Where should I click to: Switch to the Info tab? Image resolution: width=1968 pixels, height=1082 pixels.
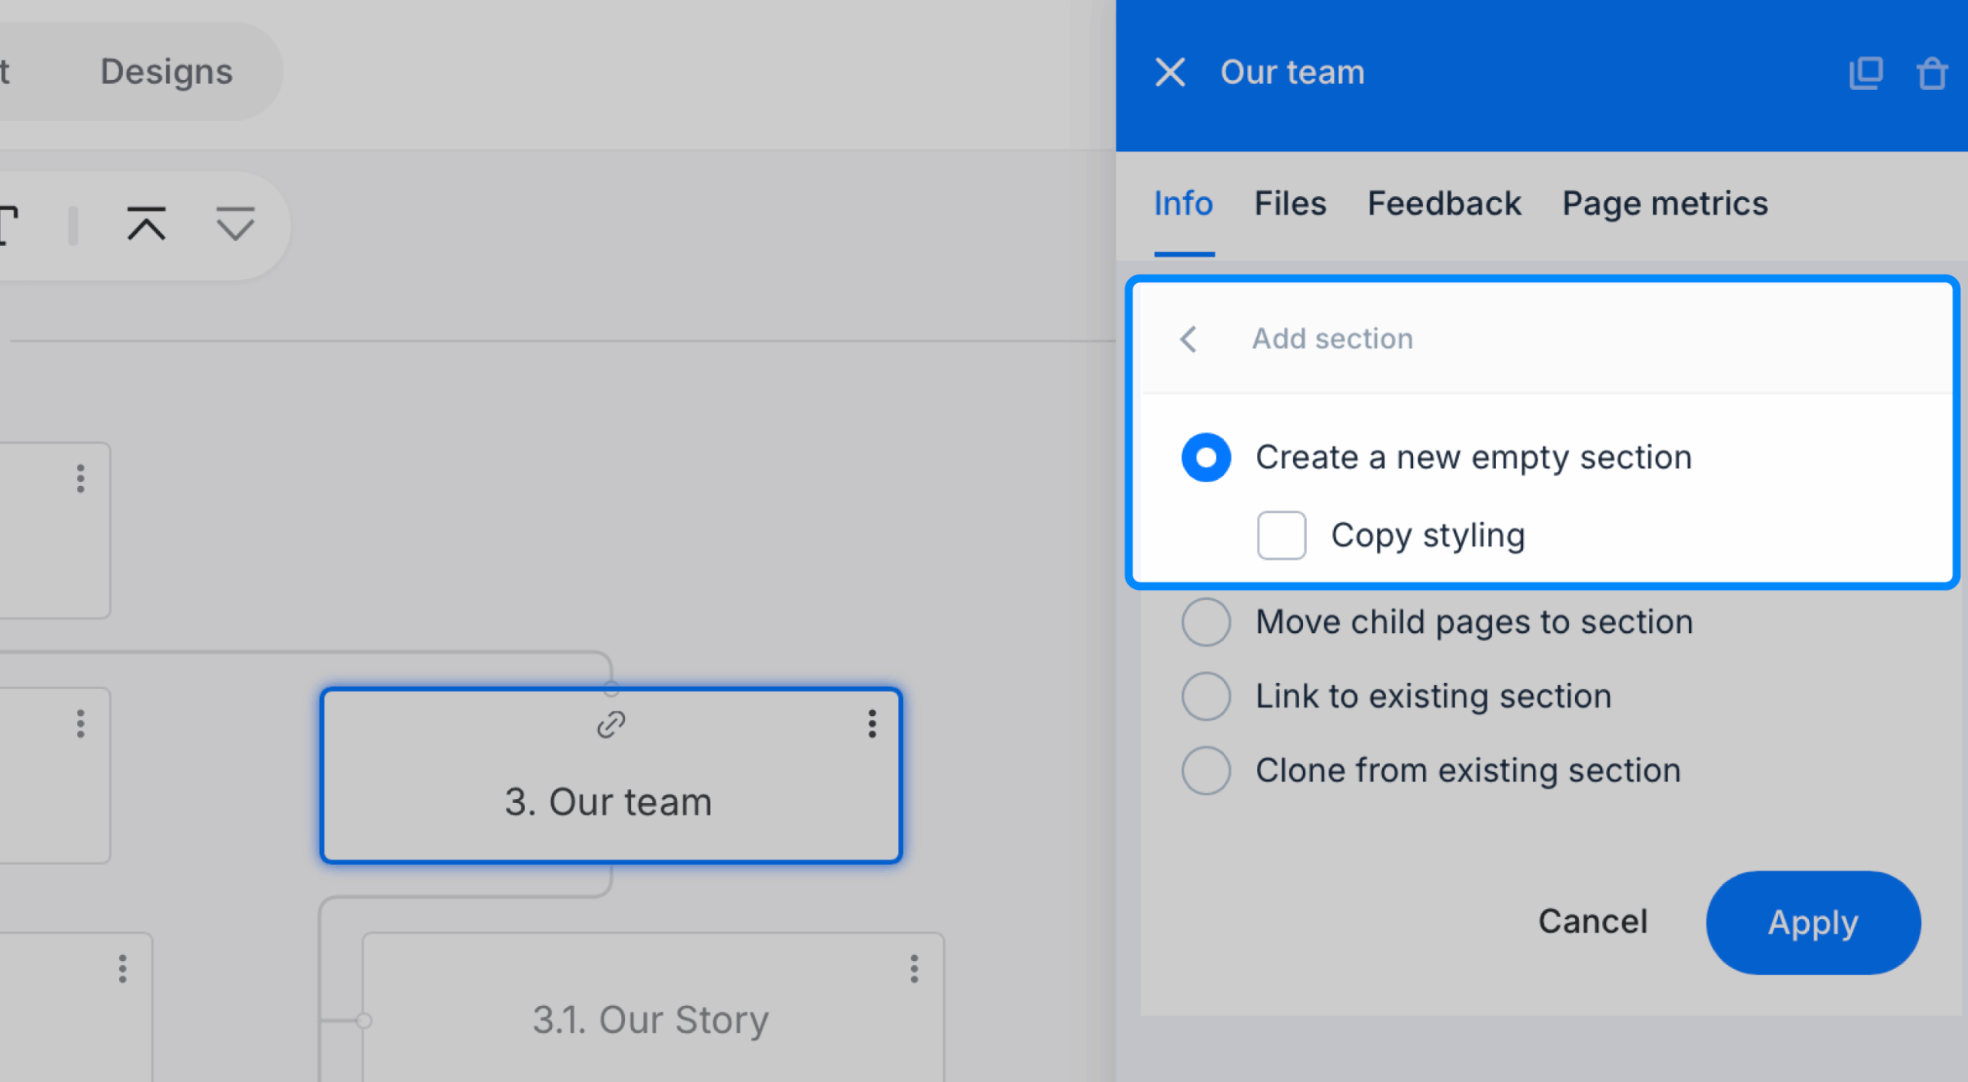pyautogui.click(x=1183, y=204)
